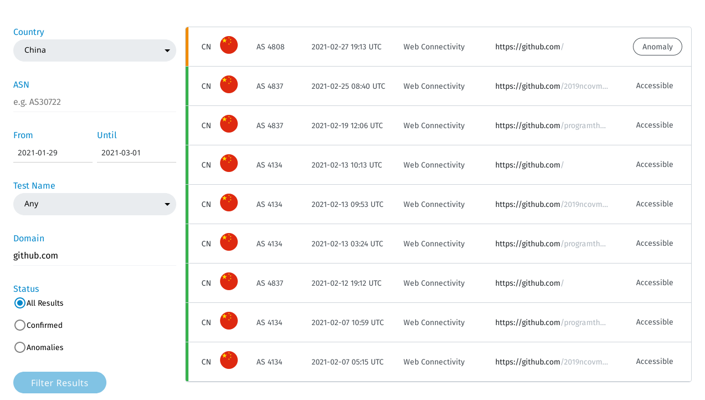Focus the ASN input field
This screenshot has height=400, width=705.
click(x=95, y=102)
